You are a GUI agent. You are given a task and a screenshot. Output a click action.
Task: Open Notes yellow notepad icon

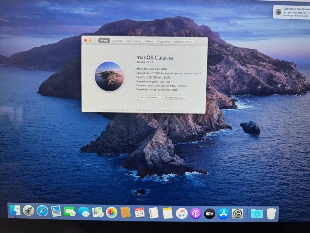(168, 213)
